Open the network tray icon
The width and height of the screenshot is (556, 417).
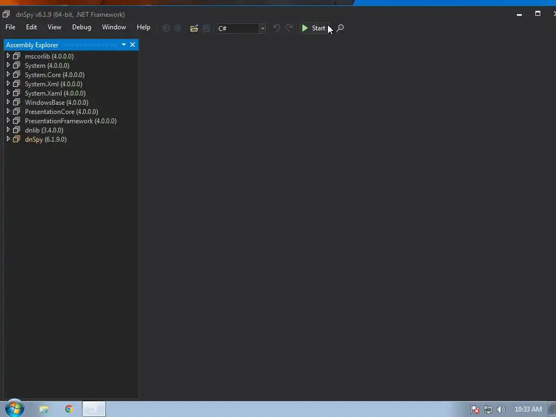(488, 409)
